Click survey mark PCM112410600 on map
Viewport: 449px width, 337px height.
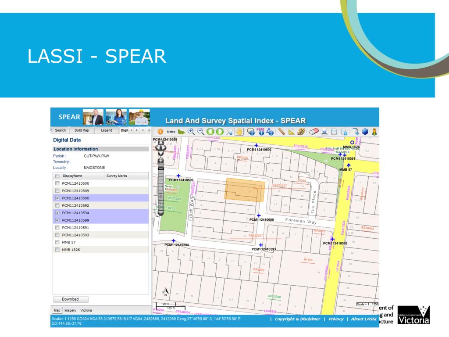[x=259, y=215]
